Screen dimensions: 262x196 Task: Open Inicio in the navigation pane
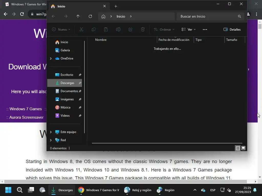(x=64, y=42)
